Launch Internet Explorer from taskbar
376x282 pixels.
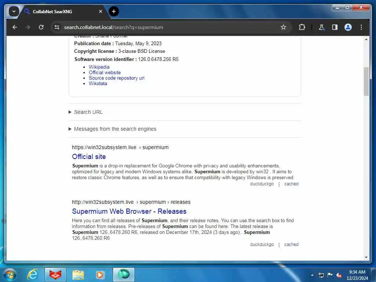click(x=33, y=275)
